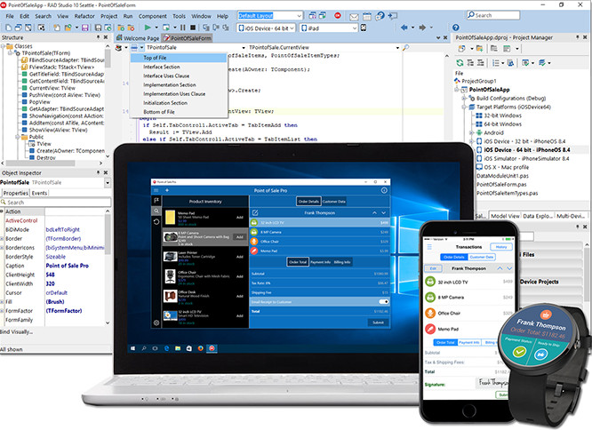Click Add beside 8 MP Camera item
The image size is (592, 430).
pyautogui.click(x=240, y=237)
